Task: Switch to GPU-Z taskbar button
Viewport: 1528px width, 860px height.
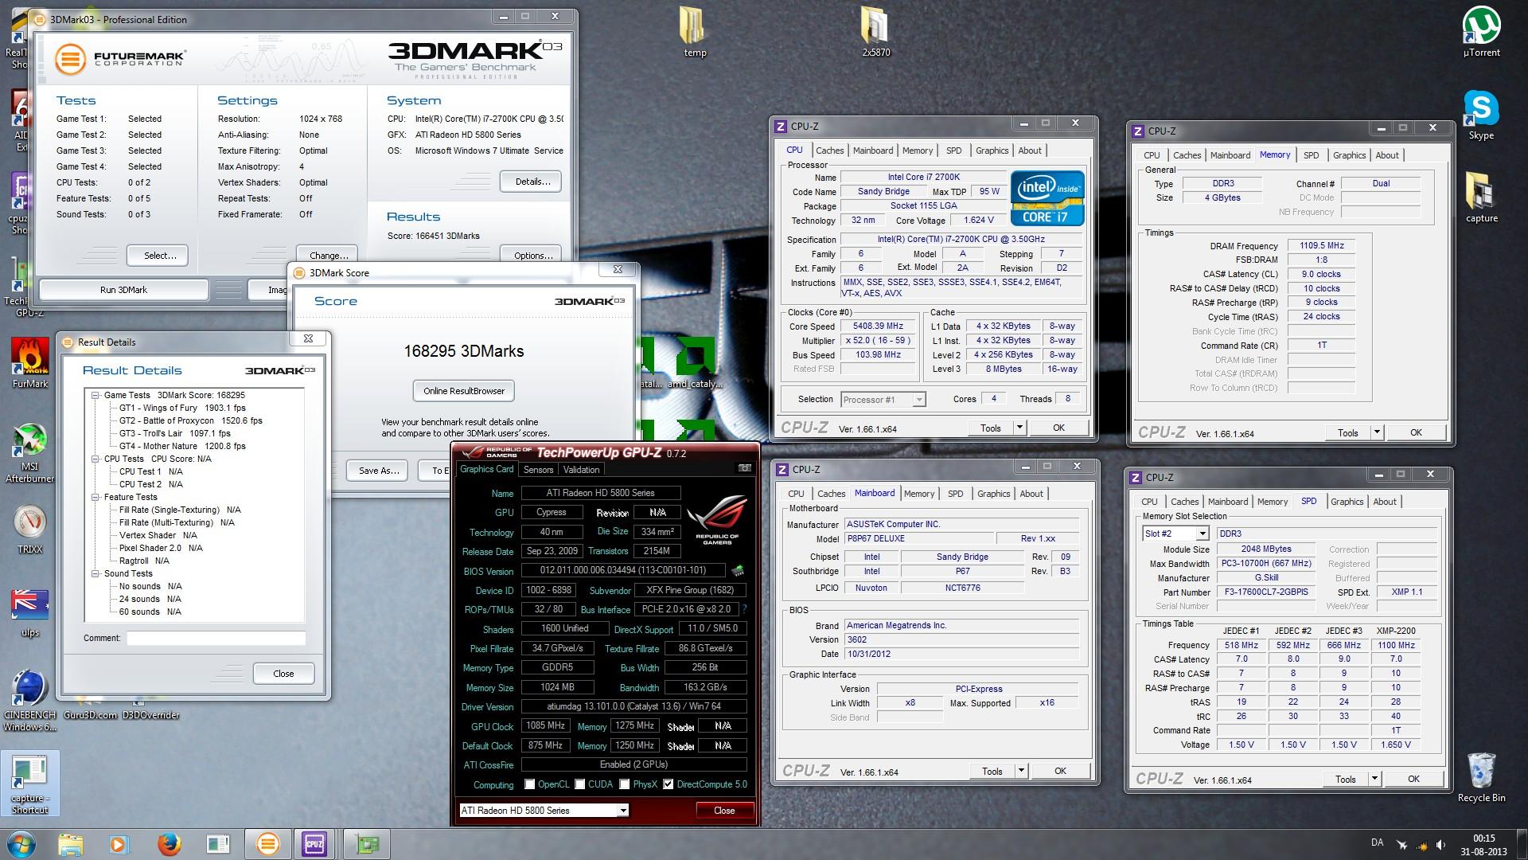Action: [367, 843]
